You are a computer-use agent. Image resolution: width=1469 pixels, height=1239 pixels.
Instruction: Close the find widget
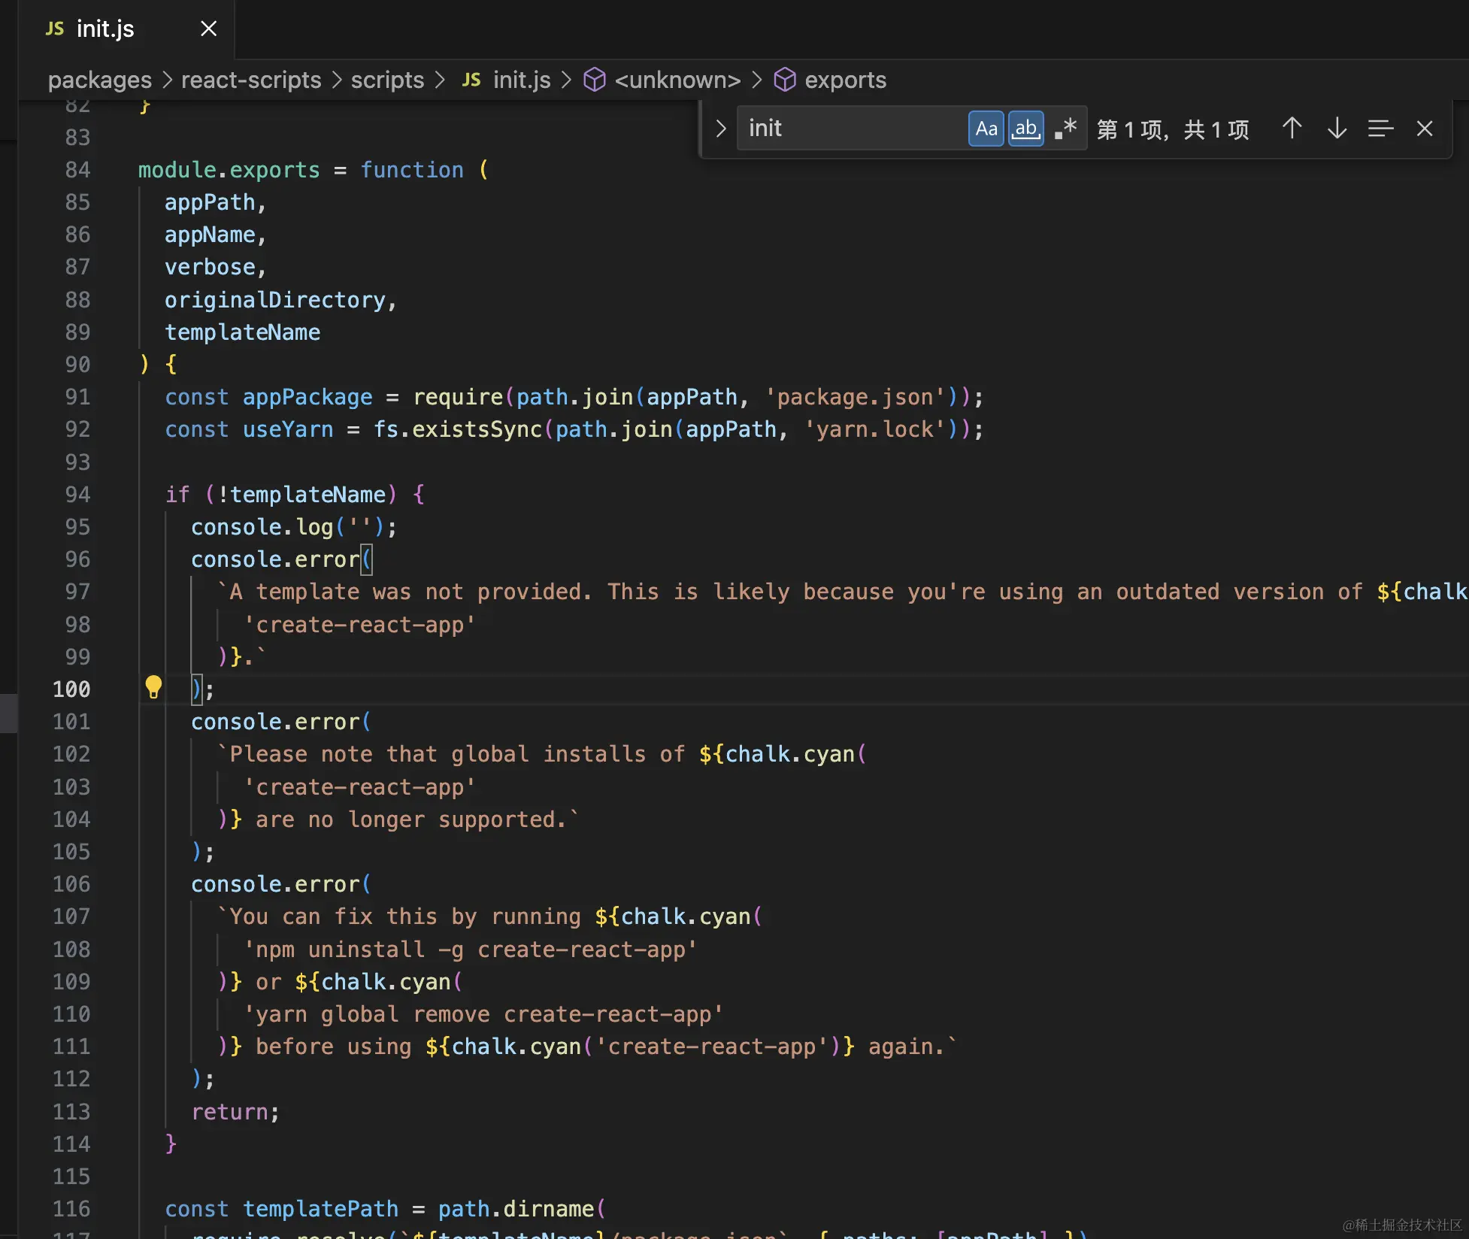[x=1424, y=129]
